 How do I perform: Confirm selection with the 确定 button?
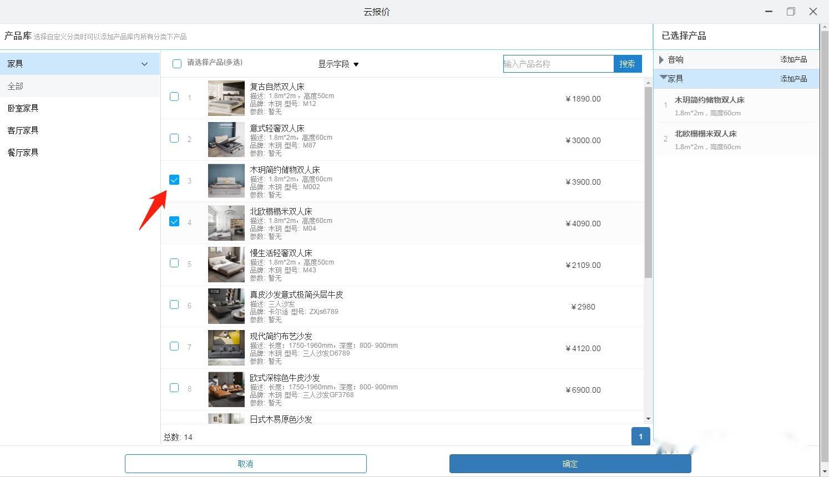(x=570, y=464)
